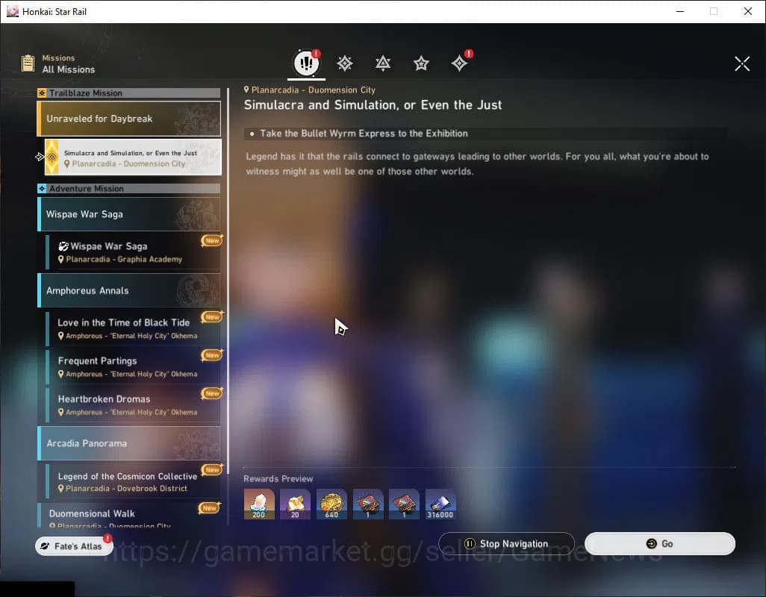Click the Trailblaze Mission section header
Screen dimensions: 766x597
click(x=129, y=93)
